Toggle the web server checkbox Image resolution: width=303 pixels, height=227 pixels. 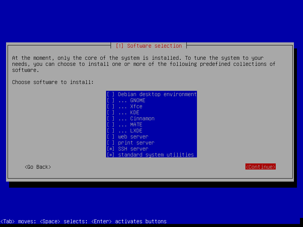click(x=111, y=137)
